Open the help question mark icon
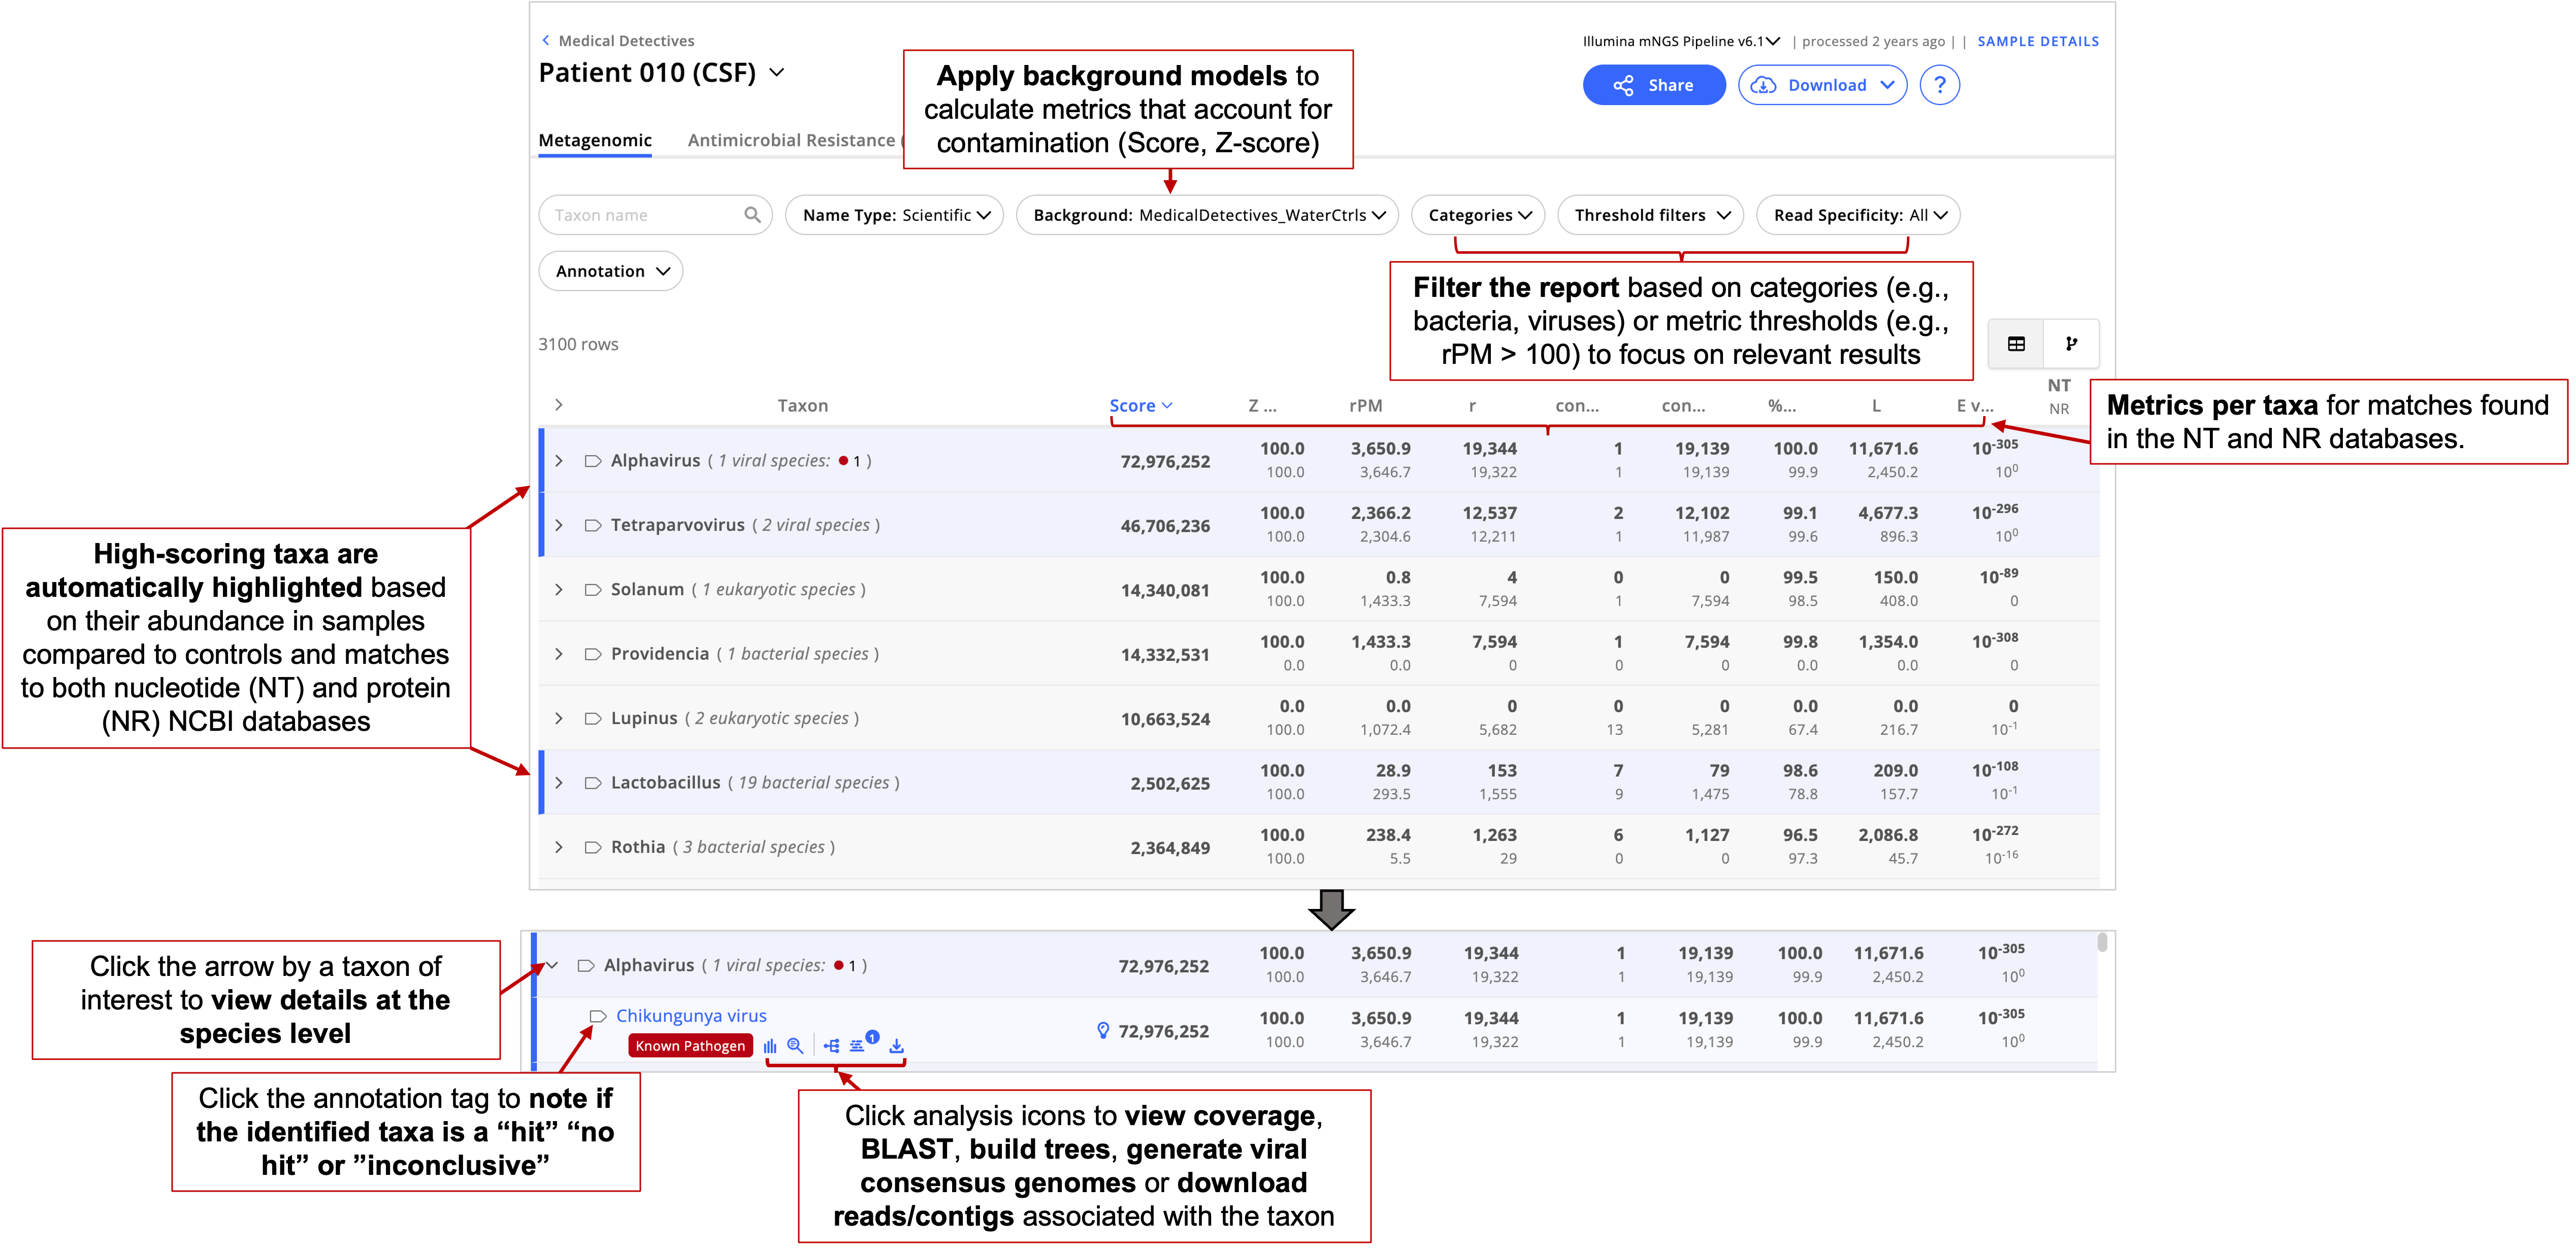Screen dimensions: 2576x1251 (x=1939, y=85)
